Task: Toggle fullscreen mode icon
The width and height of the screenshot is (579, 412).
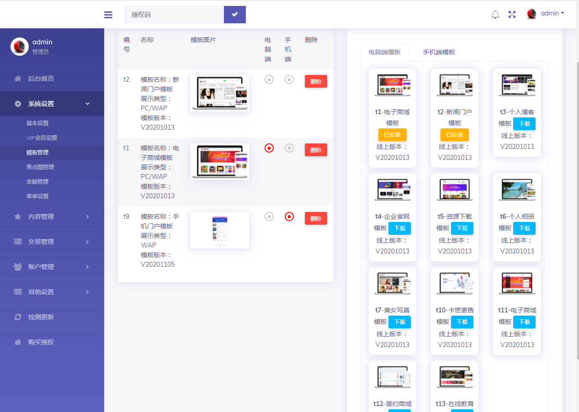Action: coord(512,15)
